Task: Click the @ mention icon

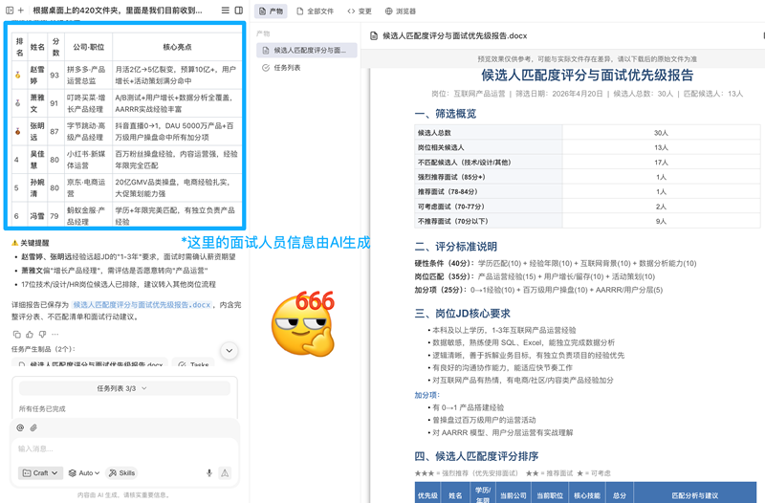Action: (20, 427)
